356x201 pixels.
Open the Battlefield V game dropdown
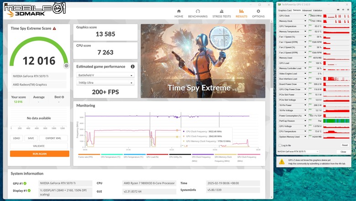(105, 75)
